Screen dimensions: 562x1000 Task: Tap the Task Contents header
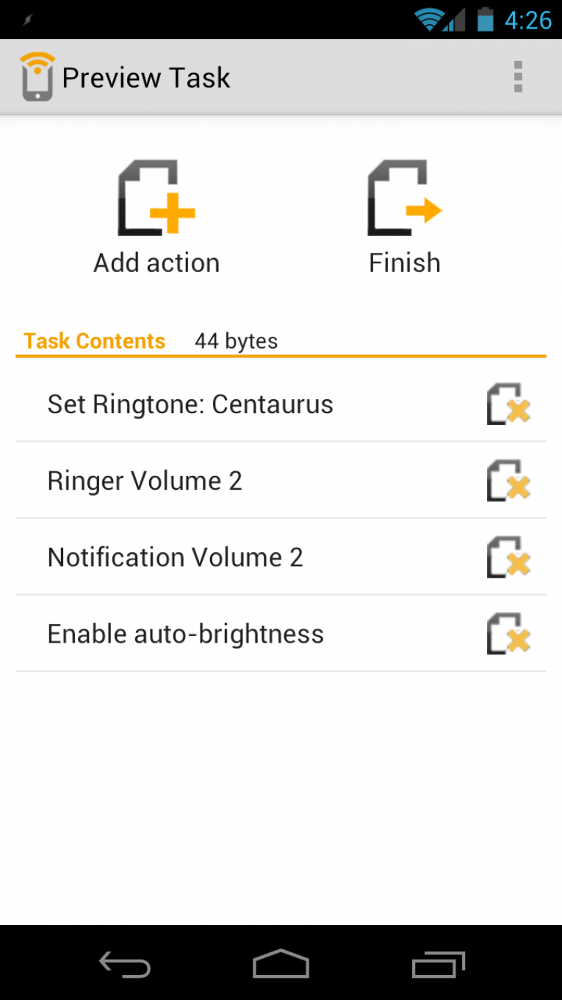(94, 341)
